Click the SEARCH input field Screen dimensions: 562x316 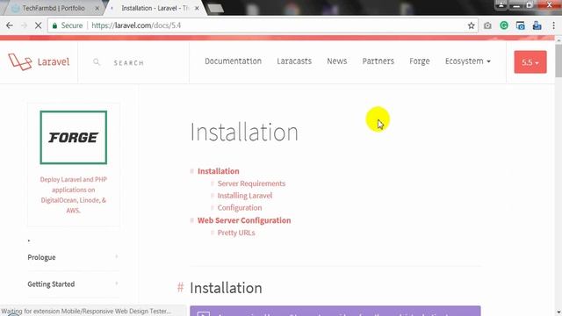129,62
